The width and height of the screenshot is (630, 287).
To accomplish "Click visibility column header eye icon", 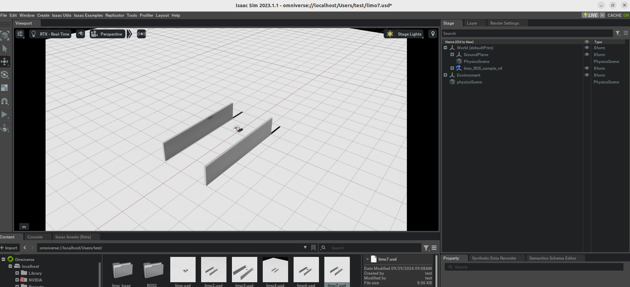I will click(x=587, y=42).
